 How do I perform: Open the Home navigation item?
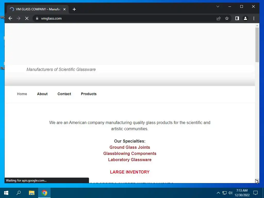click(22, 94)
